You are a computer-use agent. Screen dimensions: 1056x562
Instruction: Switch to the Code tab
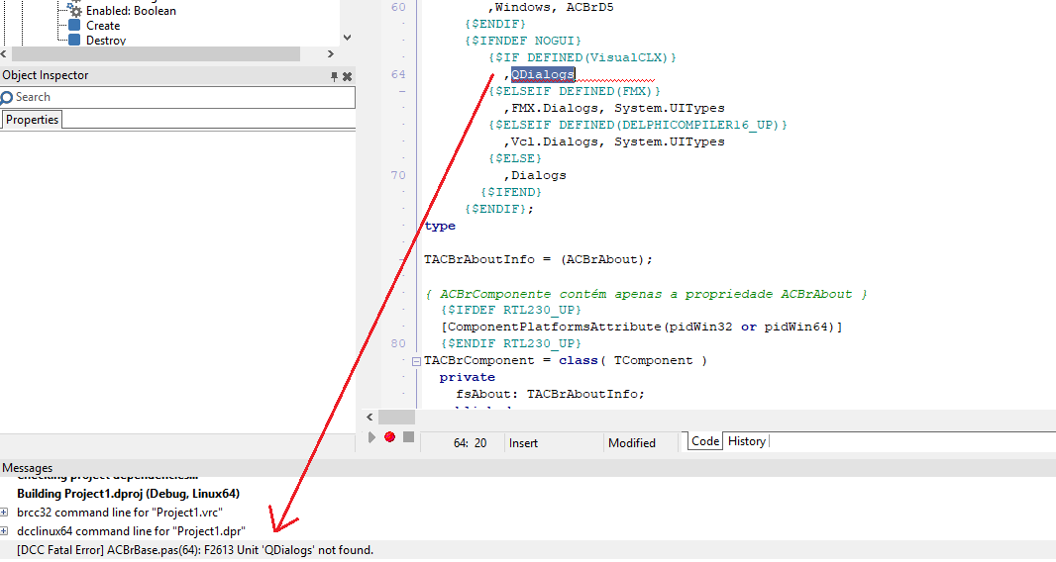(705, 441)
